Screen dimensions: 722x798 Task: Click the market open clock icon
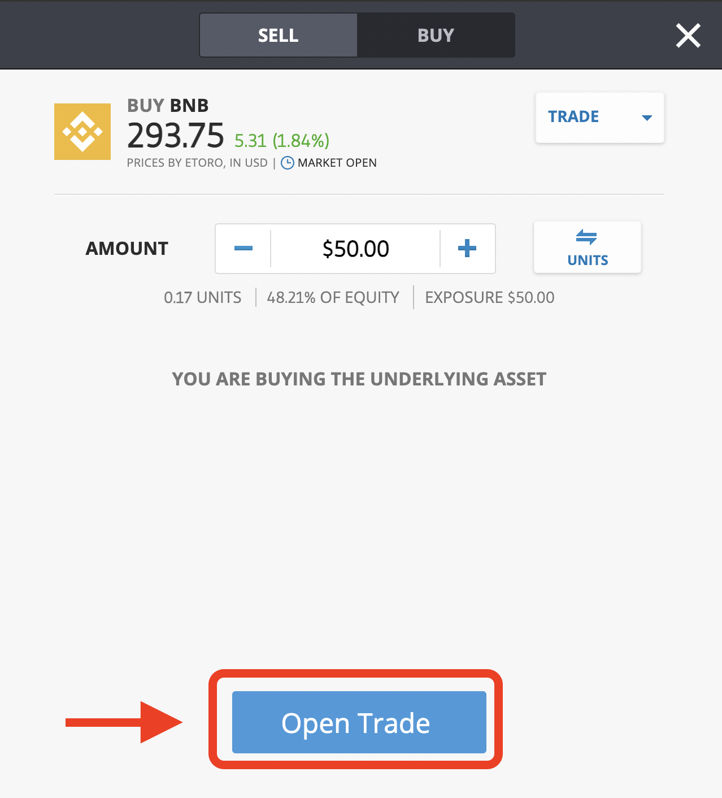click(288, 163)
